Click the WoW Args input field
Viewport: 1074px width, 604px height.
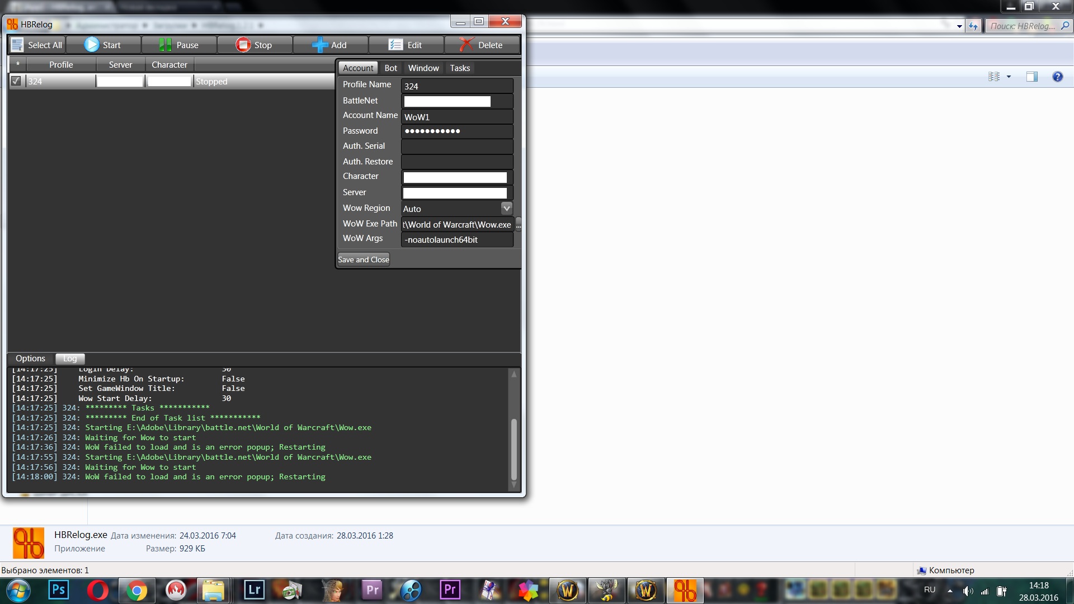pos(458,239)
